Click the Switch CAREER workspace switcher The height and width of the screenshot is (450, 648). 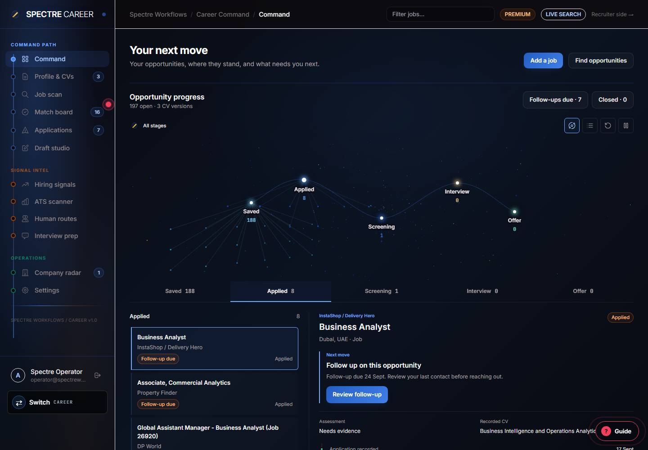[x=57, y=402]
